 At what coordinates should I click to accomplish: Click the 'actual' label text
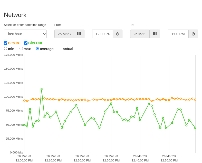[x=68, y=49]
